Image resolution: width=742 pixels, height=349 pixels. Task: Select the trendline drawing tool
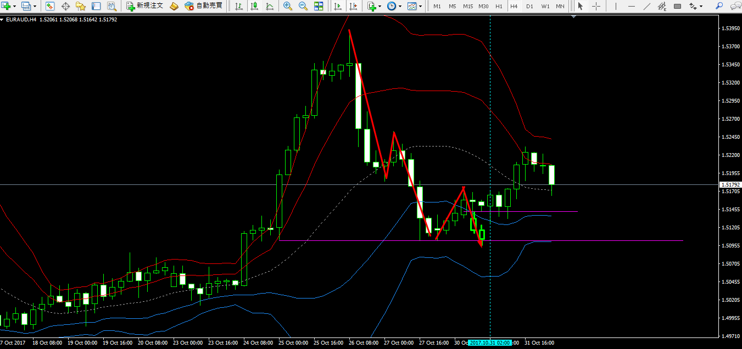pyautogui.click(x=647, y=7)
